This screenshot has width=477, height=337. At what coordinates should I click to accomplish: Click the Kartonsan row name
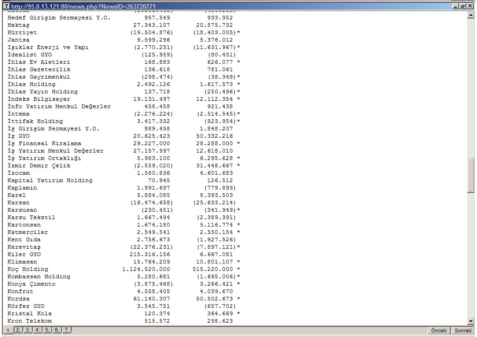[x=24, y=225]
